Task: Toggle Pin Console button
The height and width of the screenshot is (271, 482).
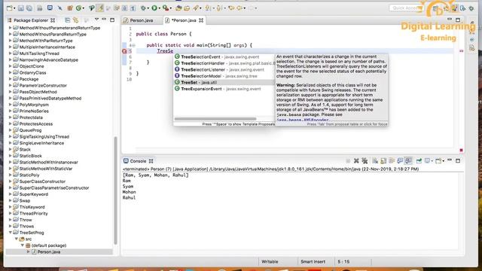Action: 419,160
